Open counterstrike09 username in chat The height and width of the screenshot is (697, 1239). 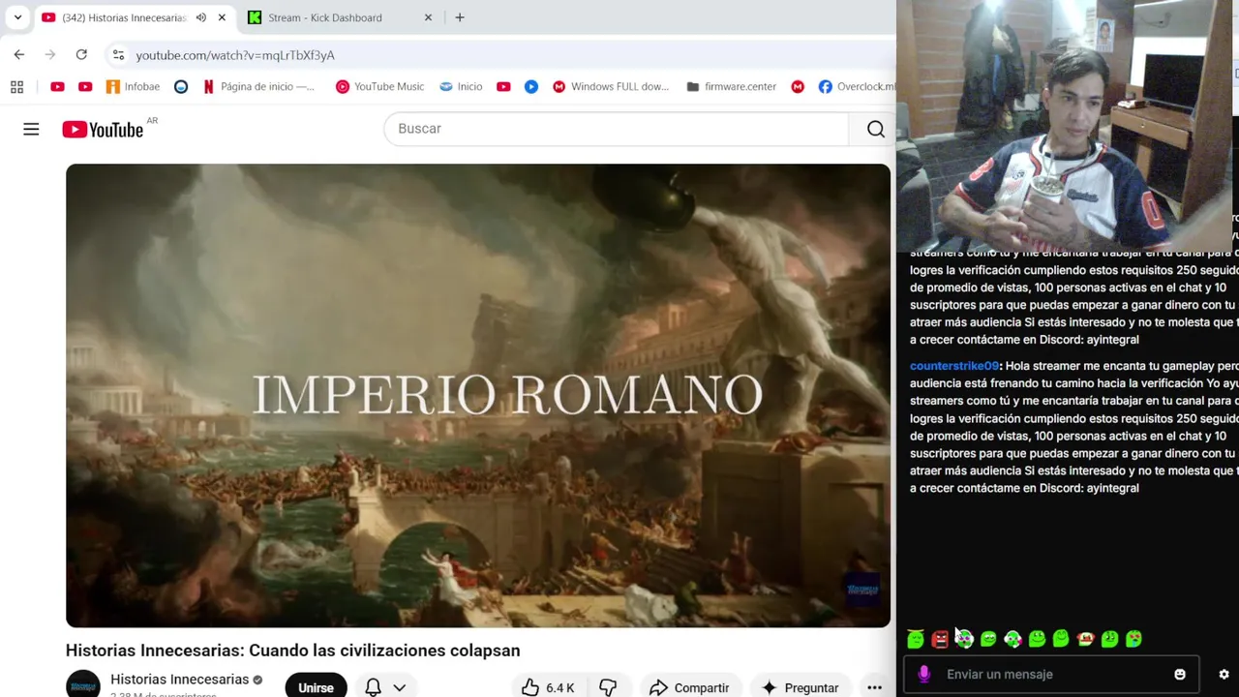click(954, 366)
